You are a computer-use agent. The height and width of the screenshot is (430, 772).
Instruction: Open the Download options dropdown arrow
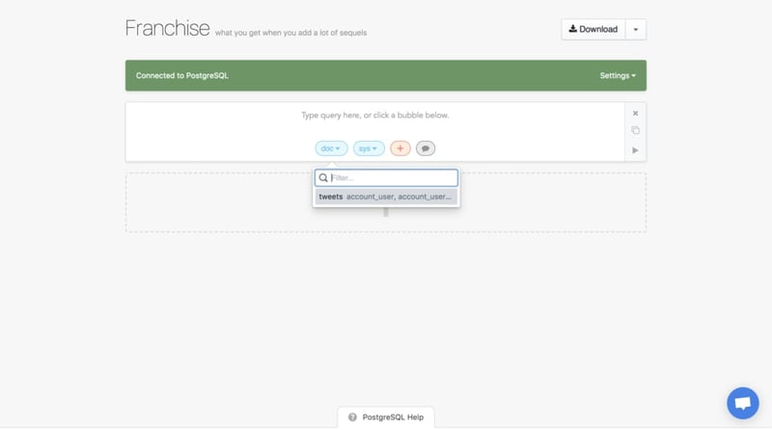click(x=636, y=30)
